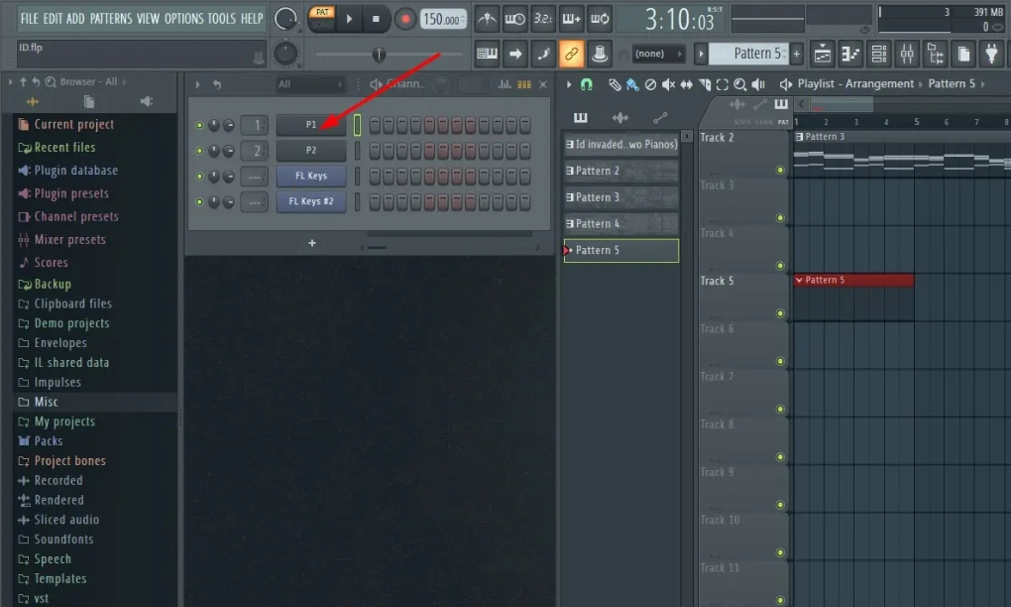The image size is (1011, 607).
Task: Open the '(none)' performance mode dropdown
Action: pos(659,54)
